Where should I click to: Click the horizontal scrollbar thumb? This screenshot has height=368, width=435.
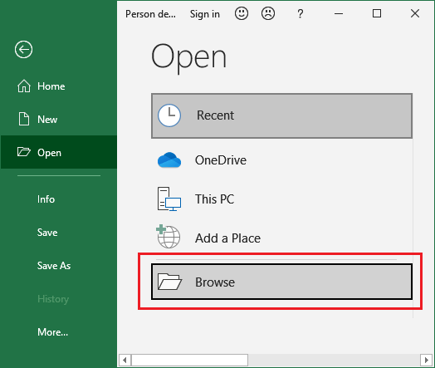(189, 361)
